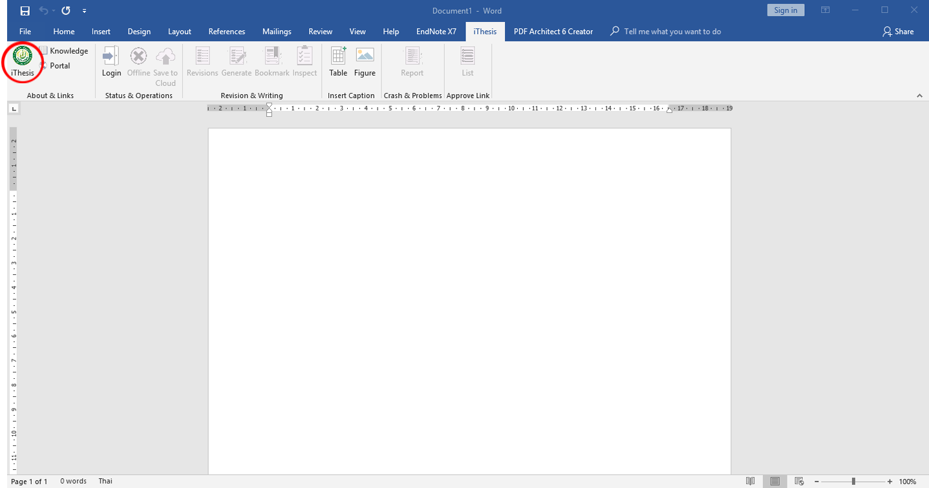Image resolution: width=929 pixels, height=488 pixels.
Task: Click the tab selector at ruler corner
Action: point(14,109)
